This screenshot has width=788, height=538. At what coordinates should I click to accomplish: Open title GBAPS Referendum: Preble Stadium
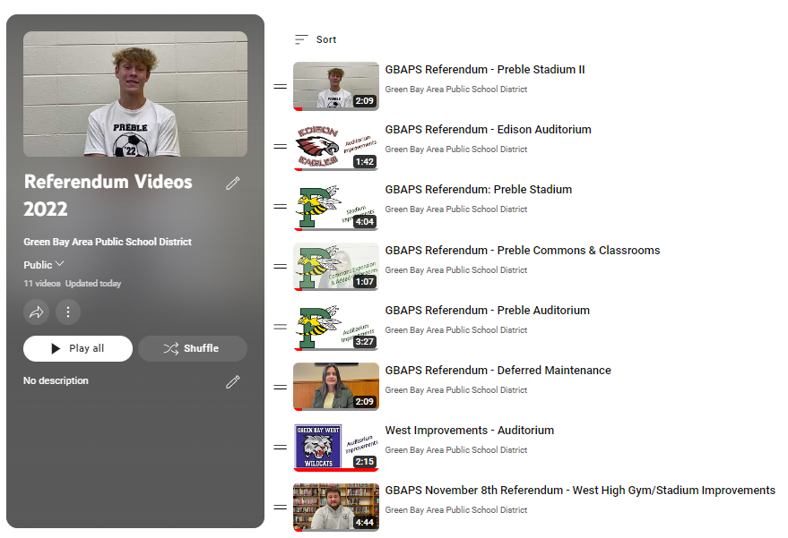point(479,190)
